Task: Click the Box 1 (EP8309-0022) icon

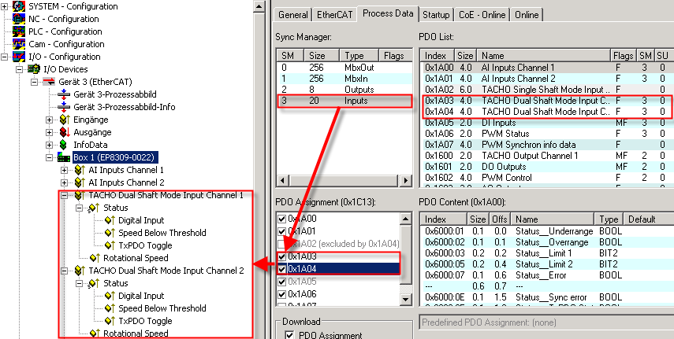Action: tap(64, 157)
